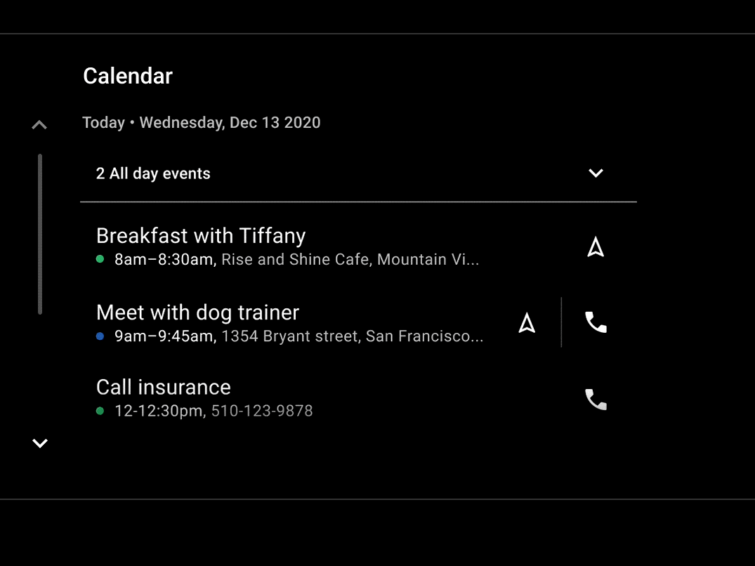Dial using Call insurance phone icon
The image size is (755, 566).
pyautogui.click(x=596, y=400)
